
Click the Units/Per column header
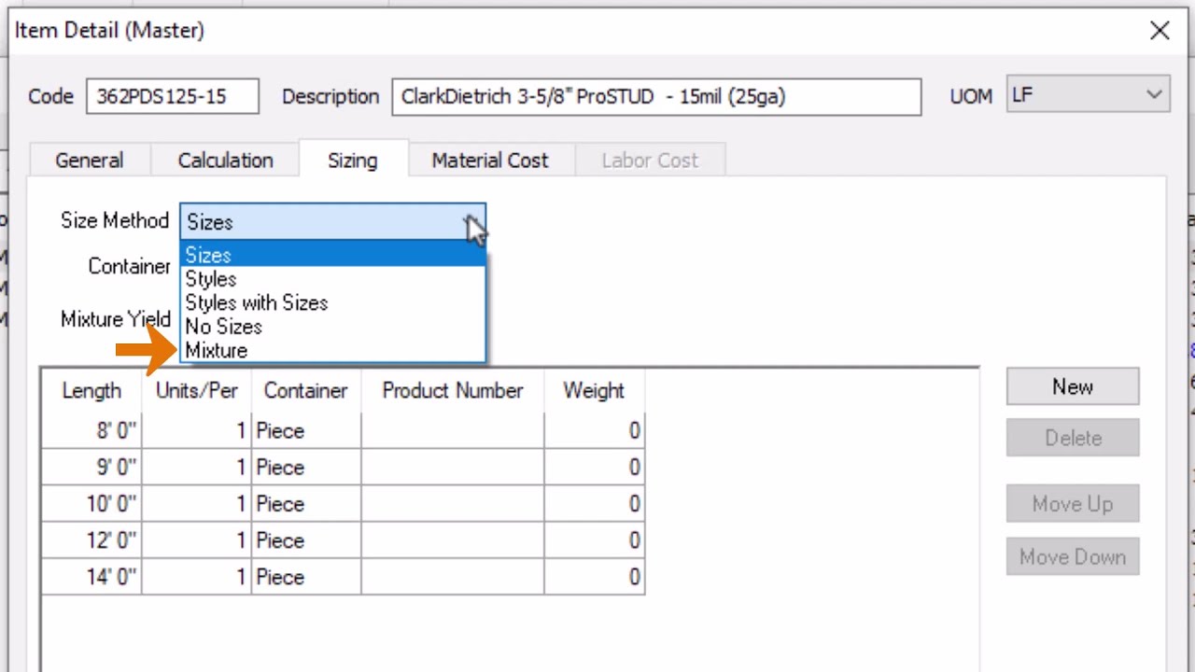pyautogui.click(x=196, y=391)
